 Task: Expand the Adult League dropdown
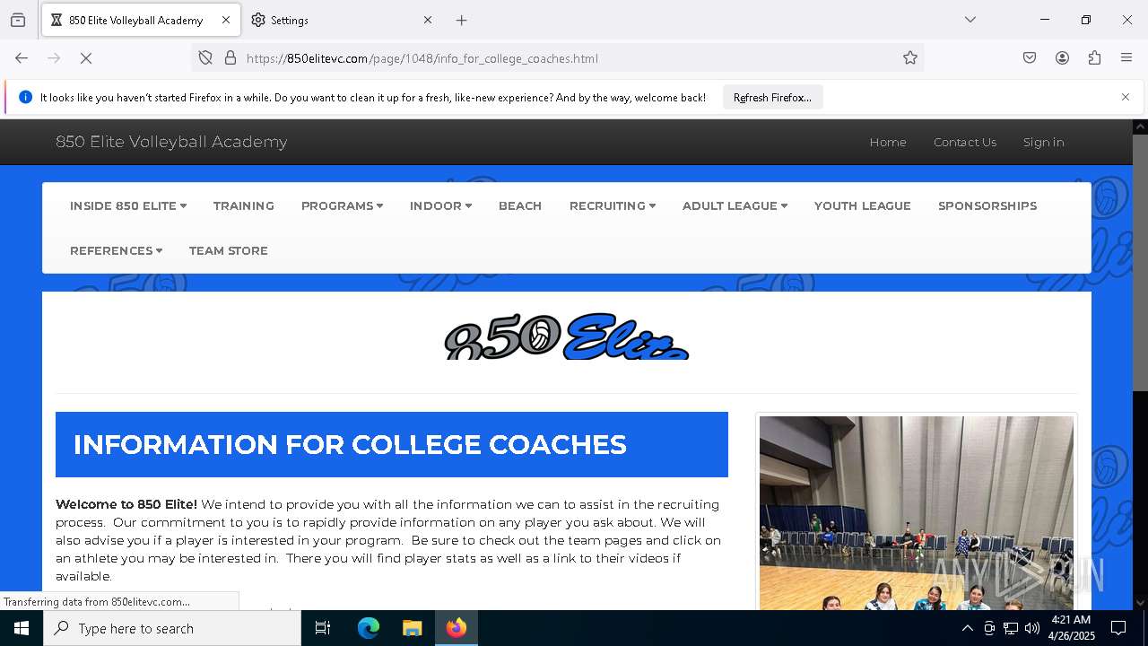pyautogui.click(x=735, y=205)
